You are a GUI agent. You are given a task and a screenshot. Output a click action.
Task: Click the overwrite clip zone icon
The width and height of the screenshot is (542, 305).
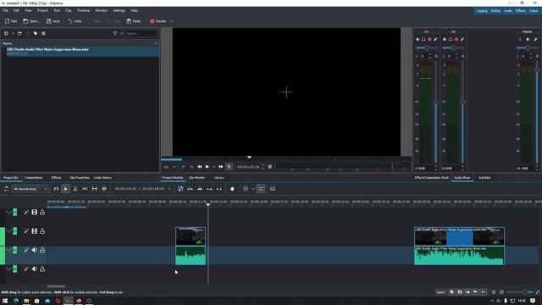click(200, 189)
